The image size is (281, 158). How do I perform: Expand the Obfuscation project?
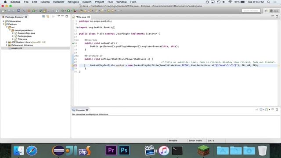pos(4,21)
